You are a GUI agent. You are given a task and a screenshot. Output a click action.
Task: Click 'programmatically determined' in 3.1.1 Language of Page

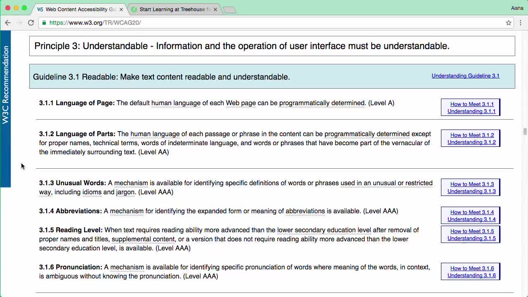(x=322, y=103)
